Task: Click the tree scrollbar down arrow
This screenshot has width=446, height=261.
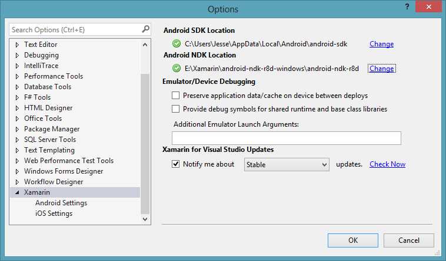Action: click(145, 219)
